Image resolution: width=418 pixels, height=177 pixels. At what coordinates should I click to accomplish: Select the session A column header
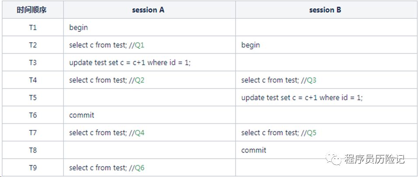(x=148, y=10)
